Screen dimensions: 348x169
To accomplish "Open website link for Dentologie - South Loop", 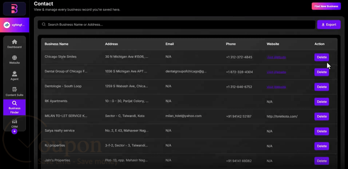I will tap(277, 87).
